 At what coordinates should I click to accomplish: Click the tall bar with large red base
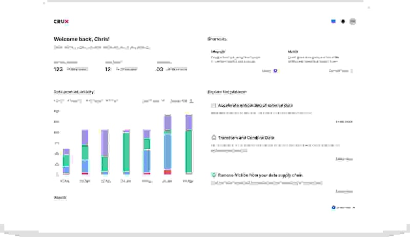coord(168,144)
